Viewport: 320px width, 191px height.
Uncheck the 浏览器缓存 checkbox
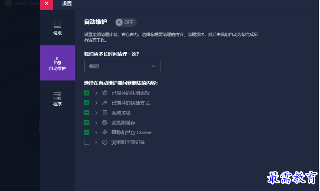(87, 122)
